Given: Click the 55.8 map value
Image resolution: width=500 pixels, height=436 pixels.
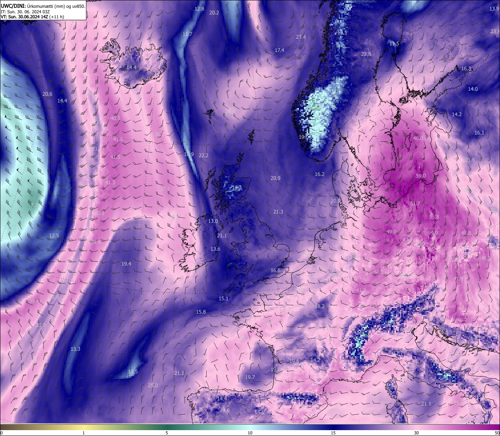Looking at the screenshot, I should [x=434, y=217].
